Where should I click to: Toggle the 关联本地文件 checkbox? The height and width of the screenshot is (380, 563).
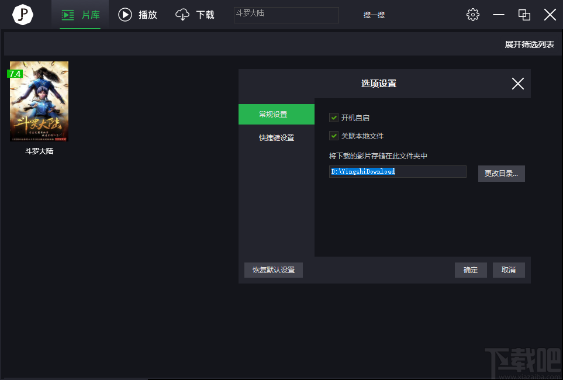tap(334, 136)
